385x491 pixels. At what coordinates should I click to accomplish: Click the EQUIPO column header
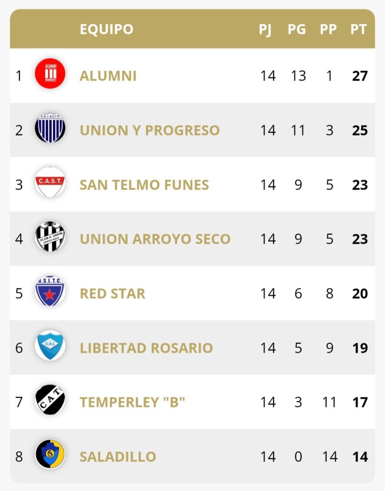106,29
